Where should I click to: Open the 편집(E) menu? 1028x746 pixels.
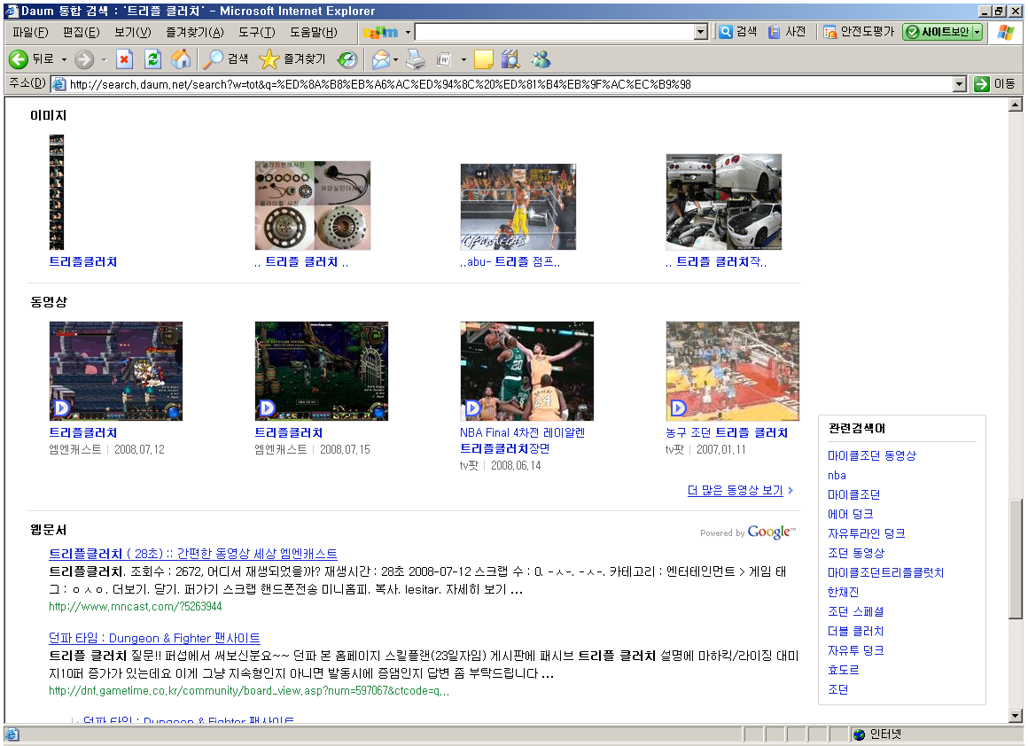(81, 32)
